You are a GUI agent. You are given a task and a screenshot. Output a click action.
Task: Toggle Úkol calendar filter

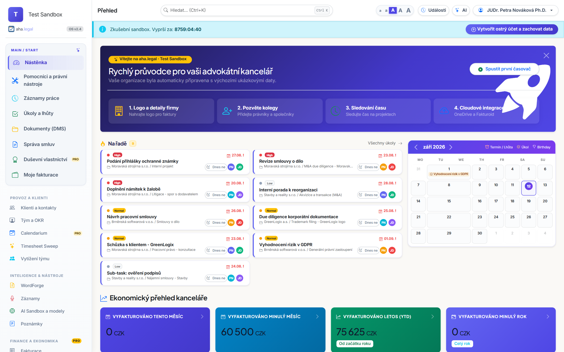[x=523, y=147]
